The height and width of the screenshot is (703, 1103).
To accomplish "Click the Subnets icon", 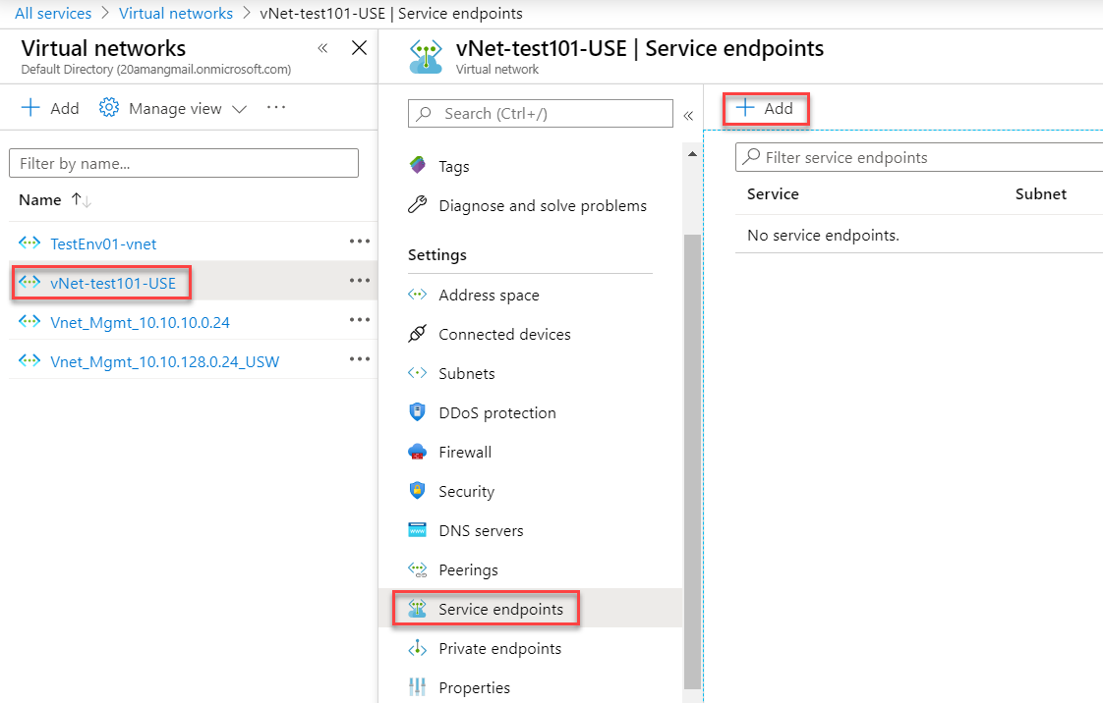I will (417, 374).
